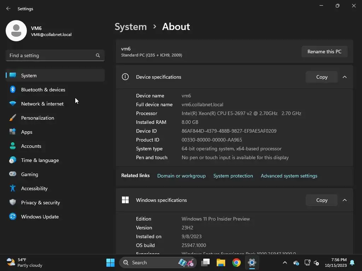Click the Privacy & security shield icon
362x271 pixels.
point(13,202)
